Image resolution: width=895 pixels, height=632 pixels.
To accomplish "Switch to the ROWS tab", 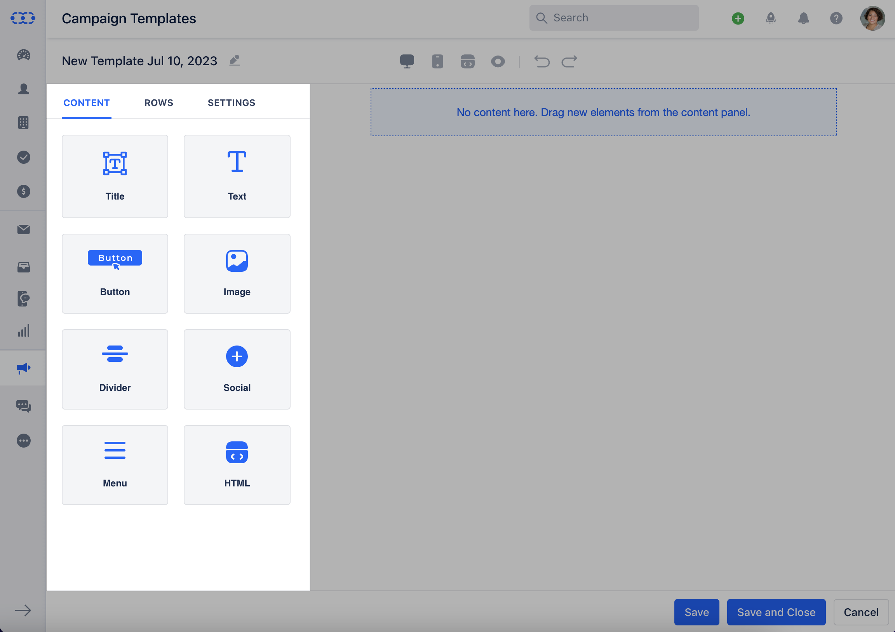I will (158, 103).
